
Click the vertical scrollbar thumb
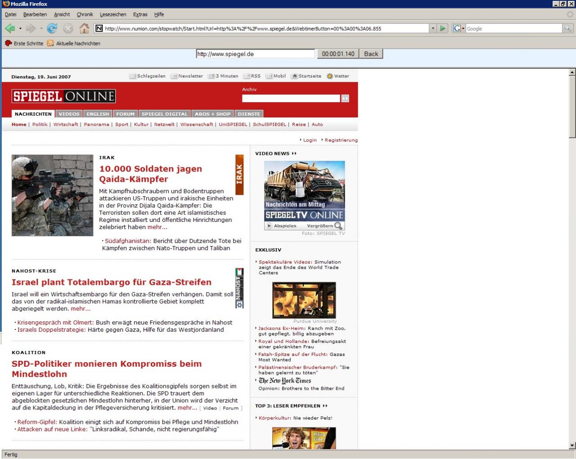(x=572, y=107)
